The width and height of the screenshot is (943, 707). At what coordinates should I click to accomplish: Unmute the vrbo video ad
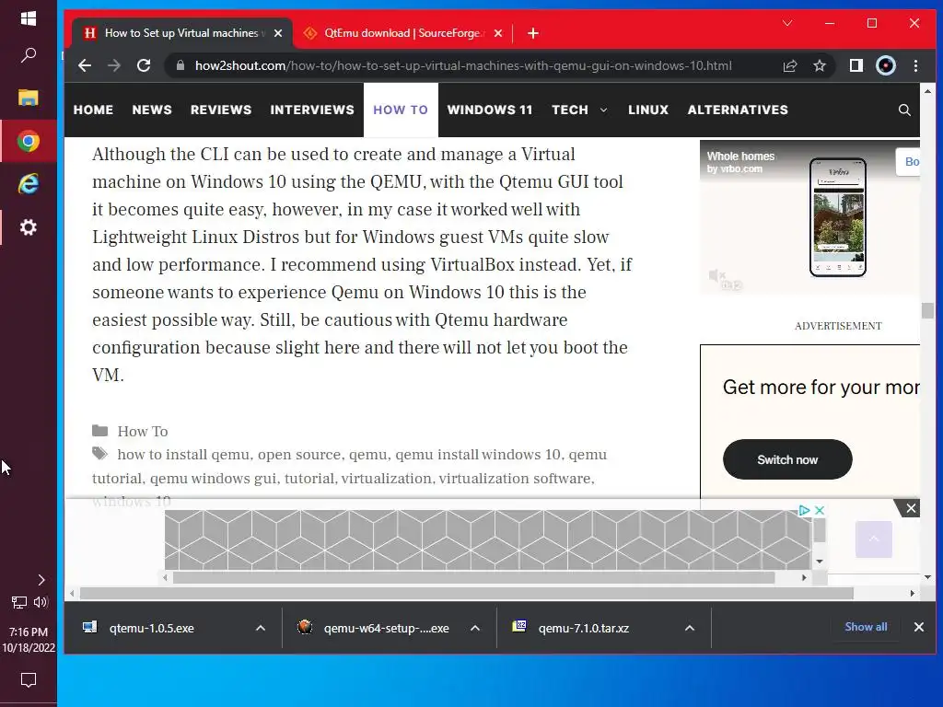point(716,276)
